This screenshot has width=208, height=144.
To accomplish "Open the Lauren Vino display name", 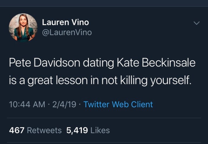I will (65, 22).
